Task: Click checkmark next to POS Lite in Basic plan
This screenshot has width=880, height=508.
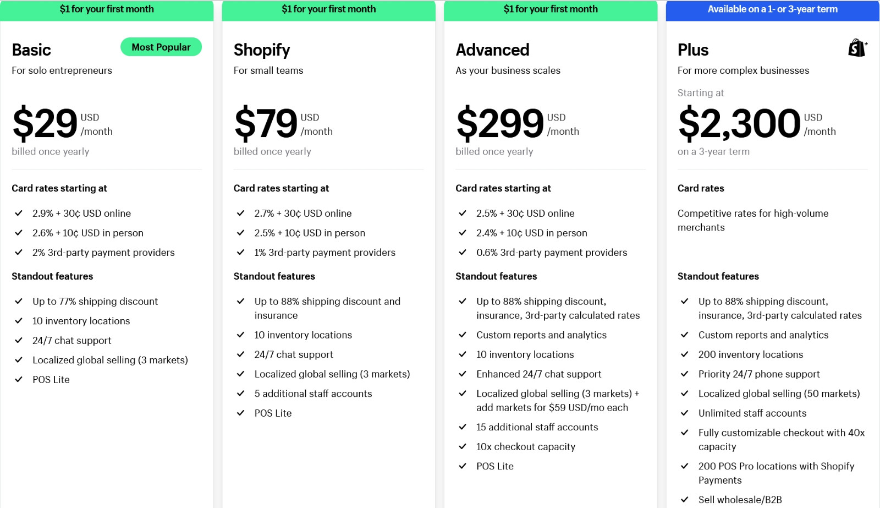Action: (19, 379)
